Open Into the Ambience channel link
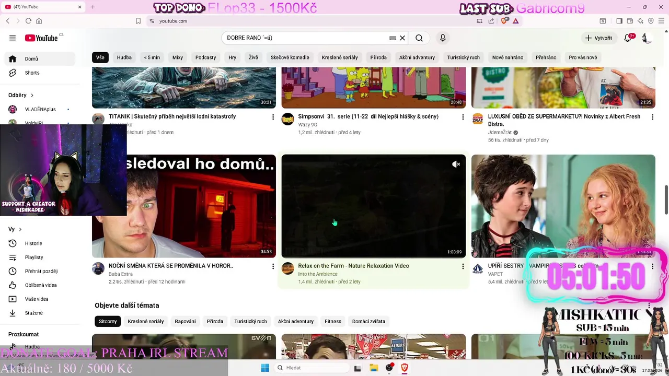The width and height of the screenshot is (669, 376). (318, 274)
